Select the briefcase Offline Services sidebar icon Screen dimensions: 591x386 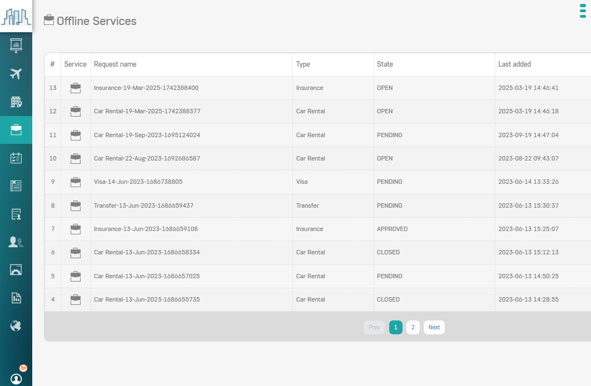(x=16, y=130)
